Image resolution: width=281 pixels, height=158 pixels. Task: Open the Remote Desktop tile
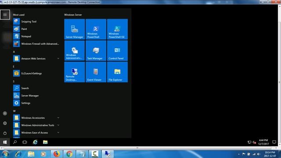(x=75, y=72)
